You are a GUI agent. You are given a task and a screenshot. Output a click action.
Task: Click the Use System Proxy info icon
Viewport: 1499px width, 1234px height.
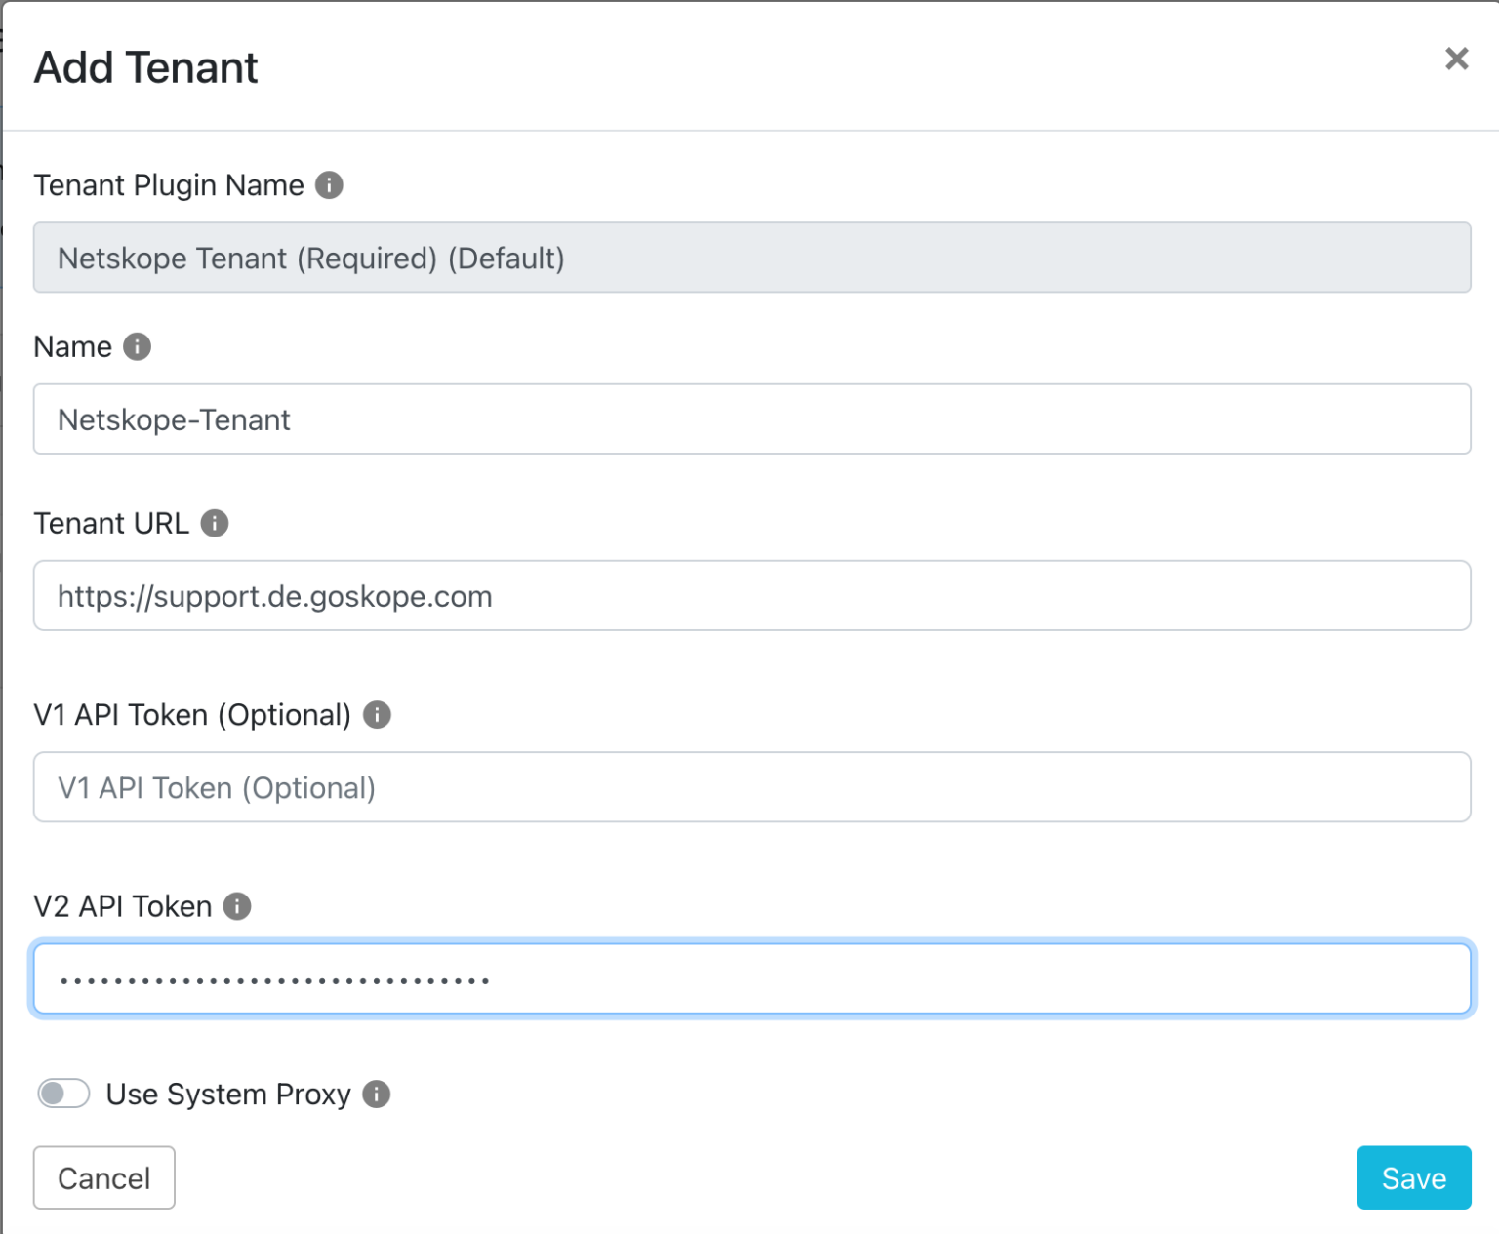pyautogui.click(x=376, y=1095)
